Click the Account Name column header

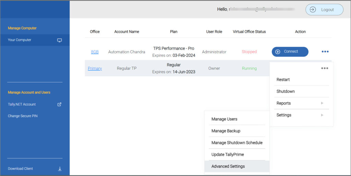[x=127, y=32]
